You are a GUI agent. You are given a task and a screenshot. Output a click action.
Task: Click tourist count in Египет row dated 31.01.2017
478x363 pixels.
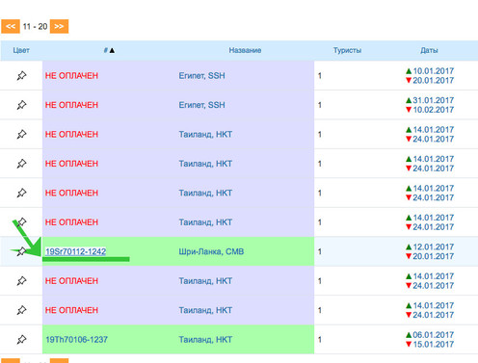[x=320, y=105]
